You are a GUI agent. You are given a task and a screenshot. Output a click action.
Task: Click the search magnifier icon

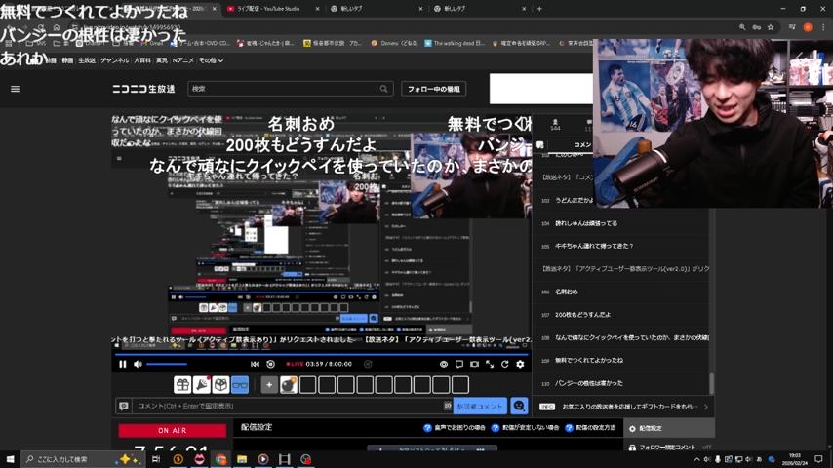point(384,89)
